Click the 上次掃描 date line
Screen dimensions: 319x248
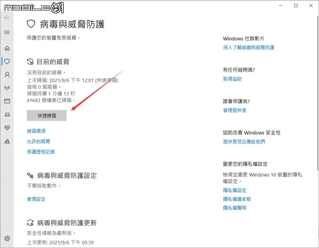pos(72,81)
